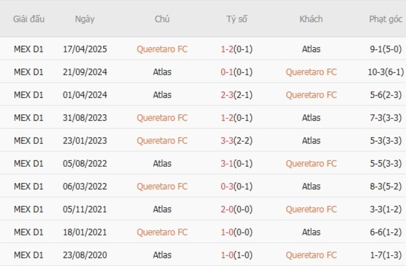
Task: Select home team Atlas in the 05/11/2021 row
Action: pyautogui.click(x=162, y=209)
